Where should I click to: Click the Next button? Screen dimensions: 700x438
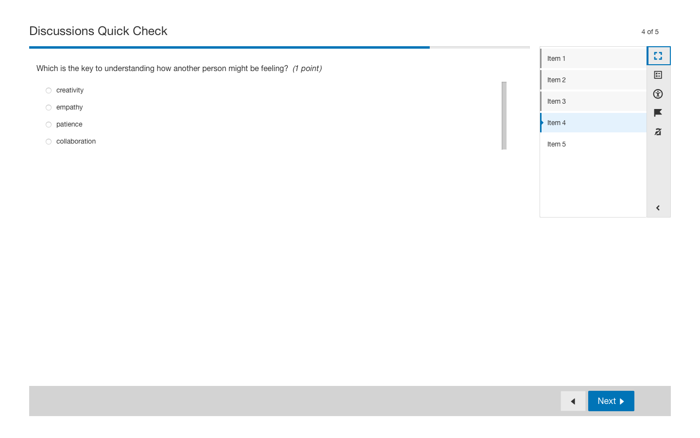pyautogui.click(x=611, y=401)
